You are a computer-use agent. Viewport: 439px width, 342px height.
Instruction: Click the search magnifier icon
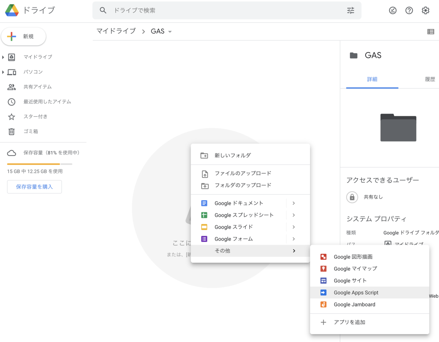pyautogui.click(x=103, y=11)
